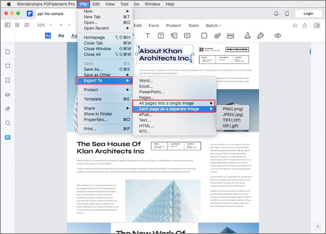The width and height of the screenshot is (326, 234).
Task: Click the attachment paperclip tool in toolbar
Action: pyautogui.click(x=217, y=36)
